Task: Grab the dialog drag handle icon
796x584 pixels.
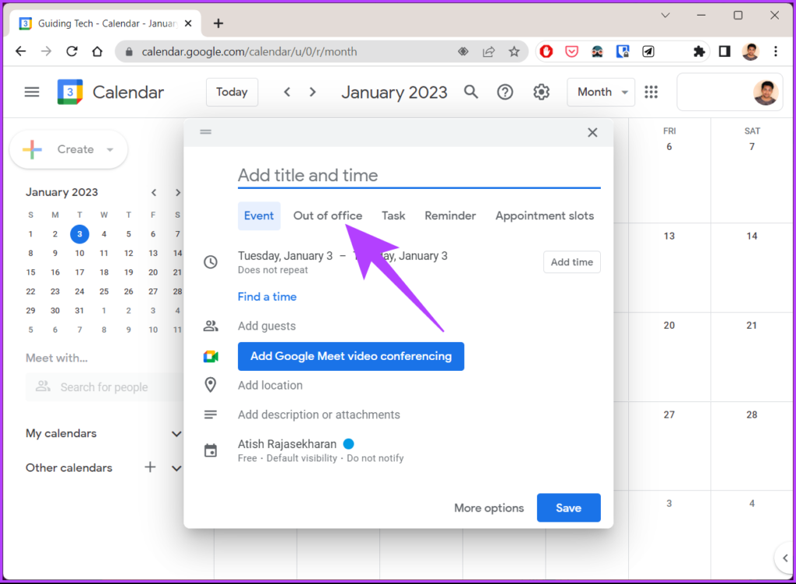Action: (x=205, y=132)
